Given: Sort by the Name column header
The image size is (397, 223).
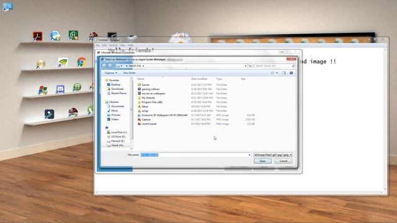Looking at the screenshot, I should (x=141, y=79).
